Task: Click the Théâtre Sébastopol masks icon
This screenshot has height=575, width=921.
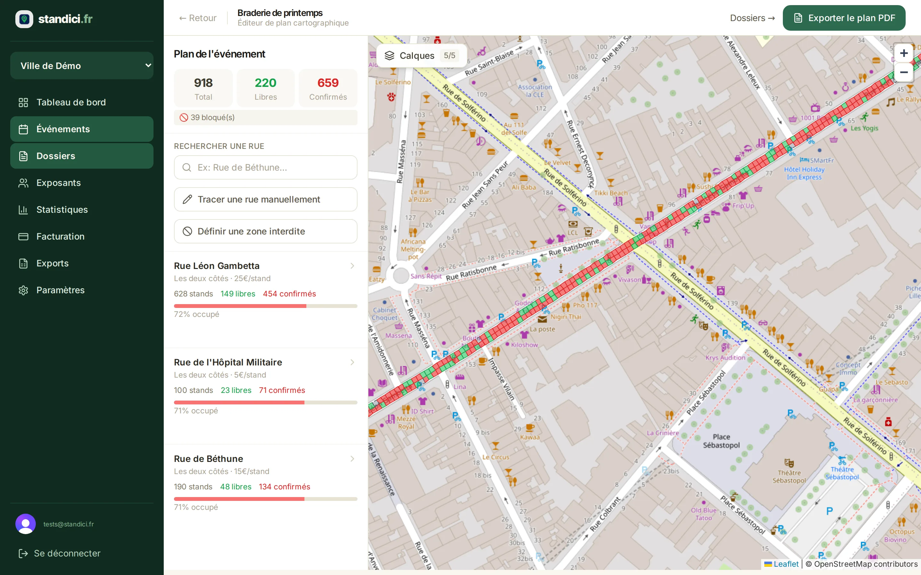Action: point(789,463)
